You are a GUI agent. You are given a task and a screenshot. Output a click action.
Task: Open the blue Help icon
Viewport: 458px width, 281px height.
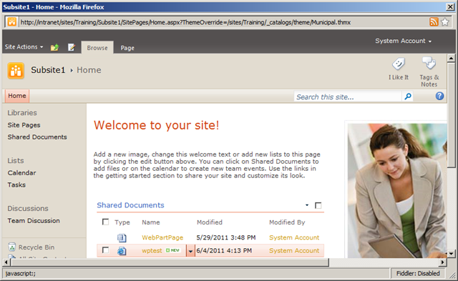pos(439,96)
